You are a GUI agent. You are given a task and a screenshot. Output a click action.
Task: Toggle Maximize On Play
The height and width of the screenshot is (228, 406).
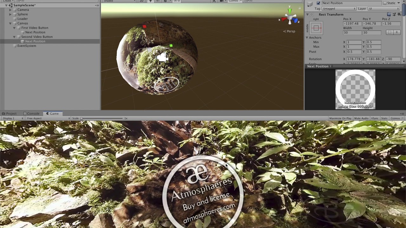(x=340, y=118)
